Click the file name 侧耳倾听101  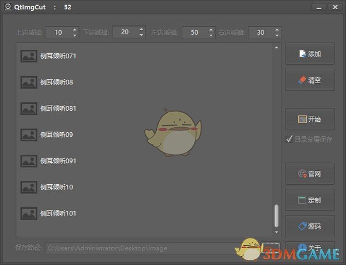point(58,213)
